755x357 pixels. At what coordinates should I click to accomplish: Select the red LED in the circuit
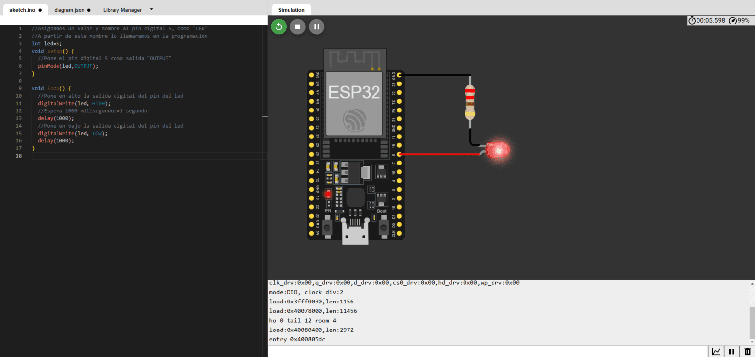coord(498,150)
